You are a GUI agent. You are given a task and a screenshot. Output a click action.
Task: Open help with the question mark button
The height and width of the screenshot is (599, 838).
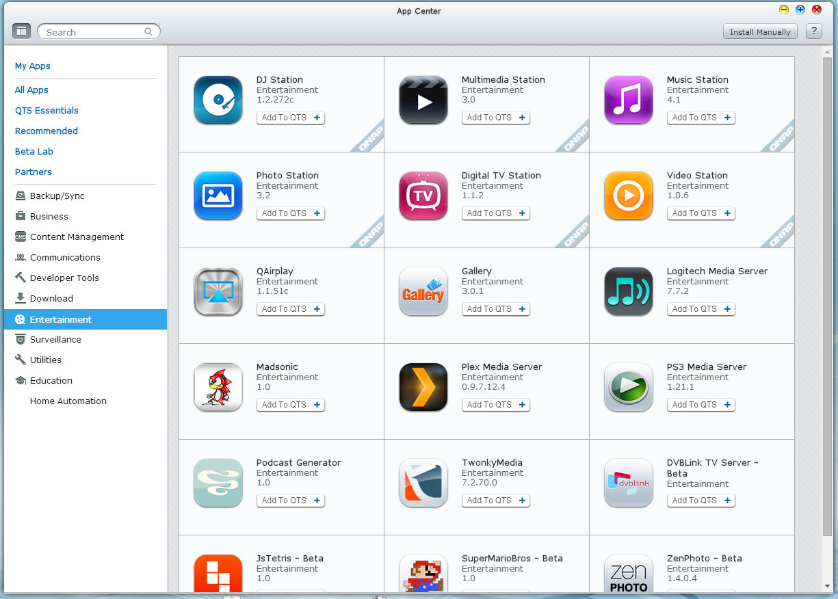813,31
